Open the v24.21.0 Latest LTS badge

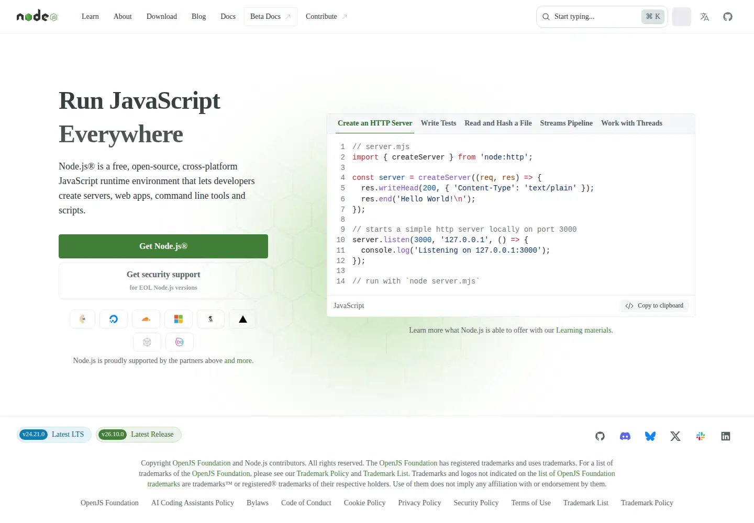tap(54, 435)
